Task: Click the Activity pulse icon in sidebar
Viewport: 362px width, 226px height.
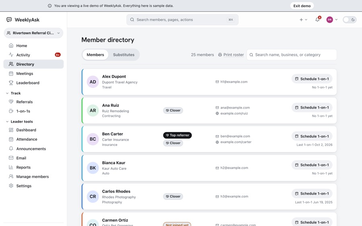Action: tap(11, 55)
